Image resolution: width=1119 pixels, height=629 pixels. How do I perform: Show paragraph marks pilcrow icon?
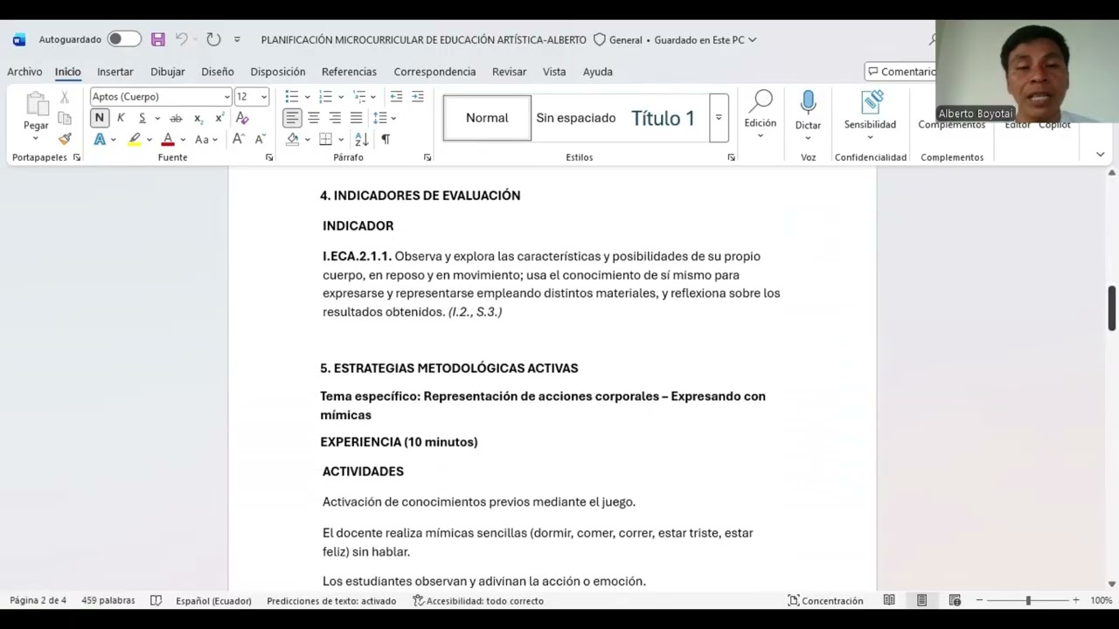[386, 140]
